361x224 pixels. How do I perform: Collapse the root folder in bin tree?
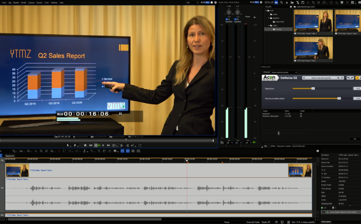[x=266, y=11]
